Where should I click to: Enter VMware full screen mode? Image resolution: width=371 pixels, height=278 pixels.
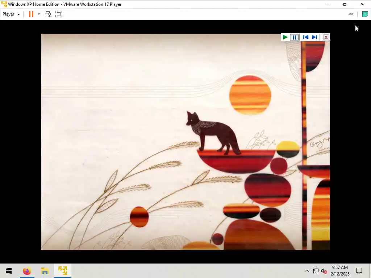click(59, 14)
